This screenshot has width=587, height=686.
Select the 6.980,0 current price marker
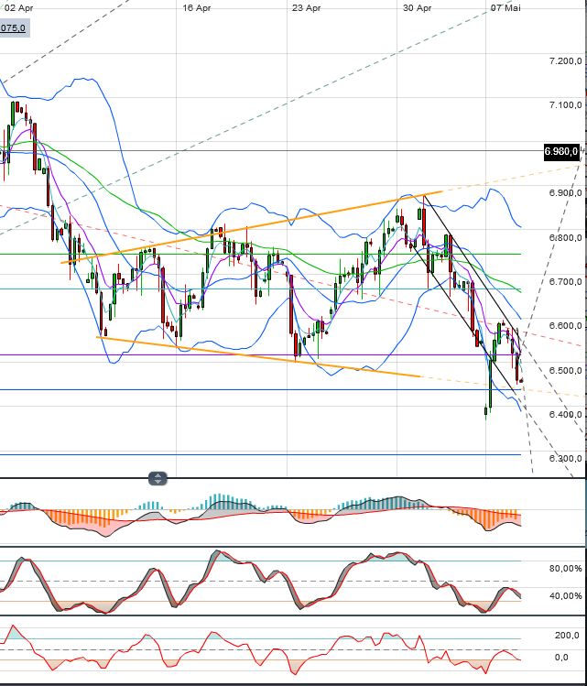coord(561,152)
